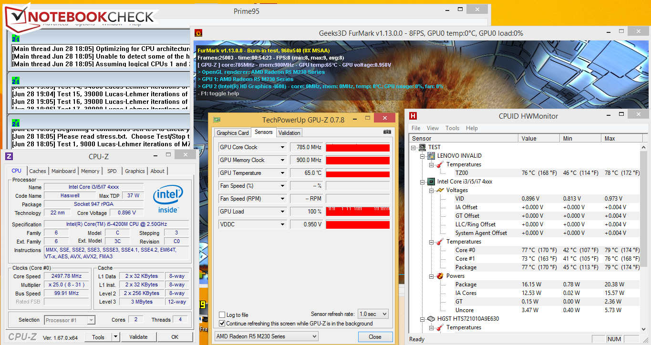This screenshot has width=651, height=345.
Task: Select the TZ00 temperature row
Action: 526,173
